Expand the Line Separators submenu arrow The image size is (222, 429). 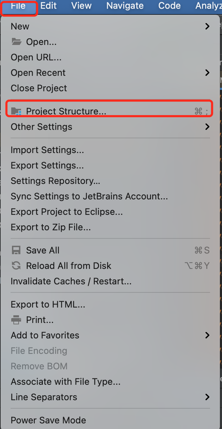[207, 397]
